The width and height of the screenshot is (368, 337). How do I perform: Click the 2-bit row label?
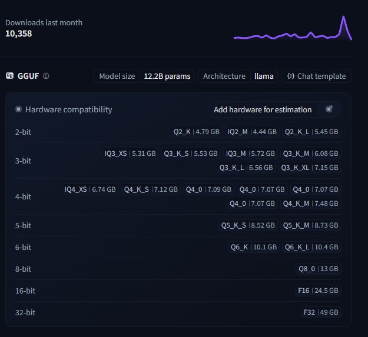23,132
